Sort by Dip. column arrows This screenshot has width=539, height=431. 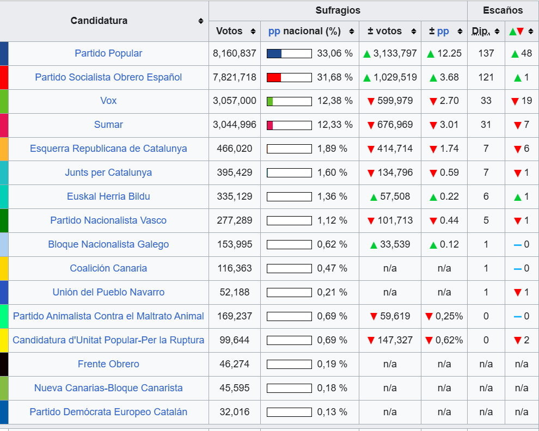click(x=497, y=32)
